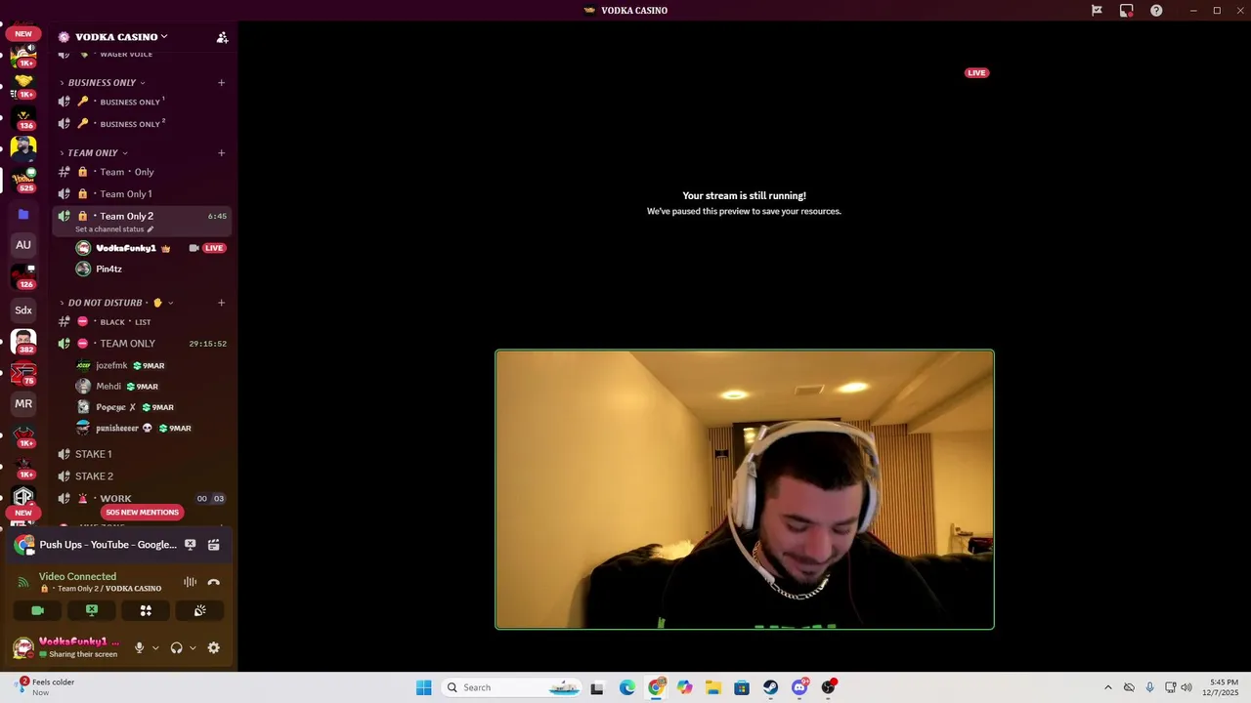The height and width of the screenshot is (703, 1251).
Task: Add channel to DO NOT DISTURB category
Action: 221,303
